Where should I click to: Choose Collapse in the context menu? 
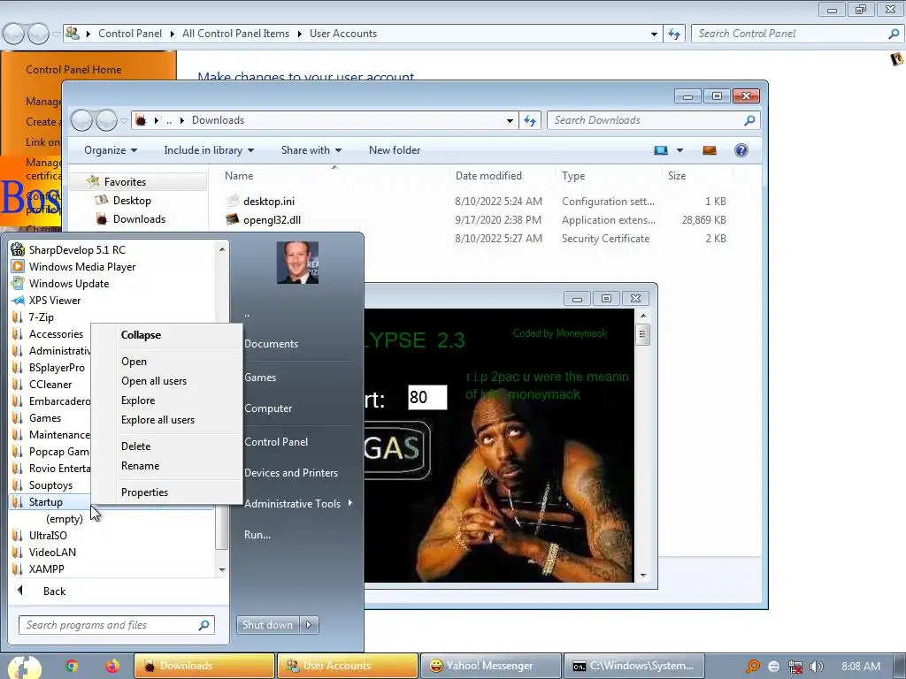(141, 335)
